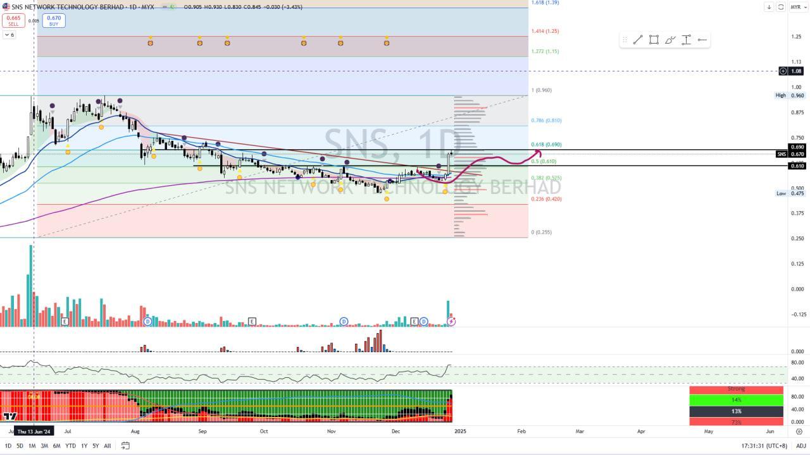Open timezone setting 17:31:31 (UTC+8)

766,446
